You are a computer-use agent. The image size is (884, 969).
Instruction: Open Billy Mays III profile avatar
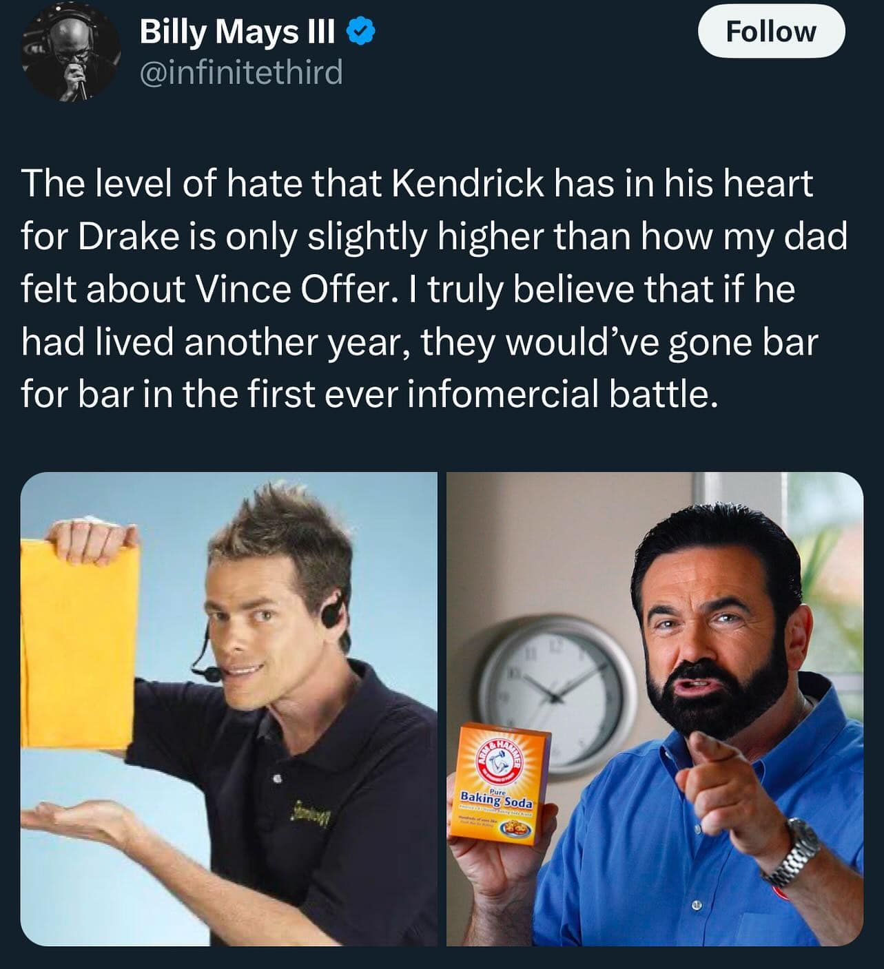coord(70,56)
